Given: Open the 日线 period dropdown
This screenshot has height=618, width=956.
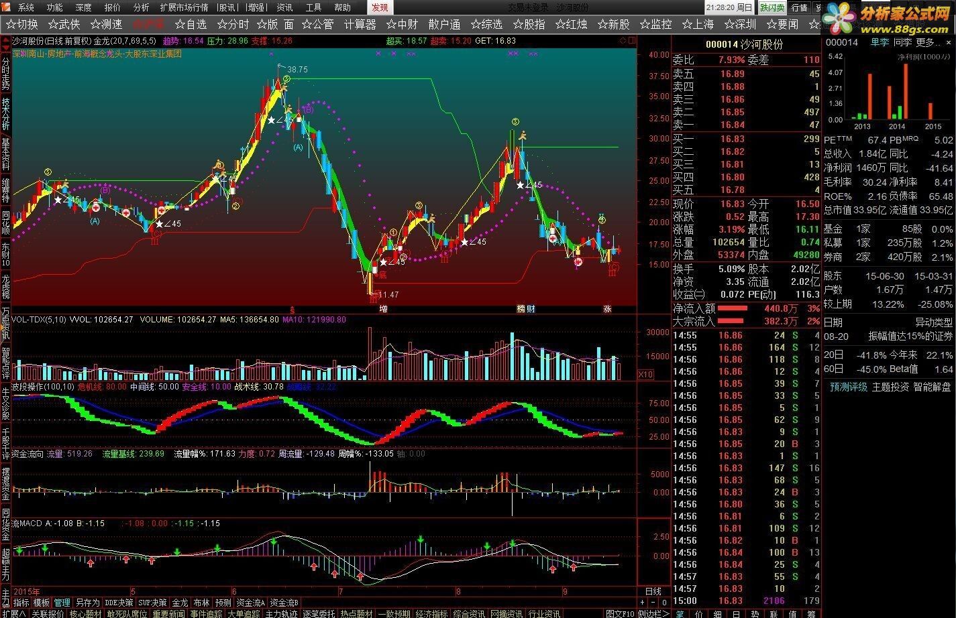Looking at the screenshot, I should [653, 592].
